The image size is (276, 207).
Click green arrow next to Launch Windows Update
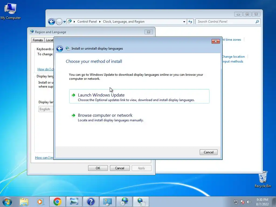click(73, 95)
